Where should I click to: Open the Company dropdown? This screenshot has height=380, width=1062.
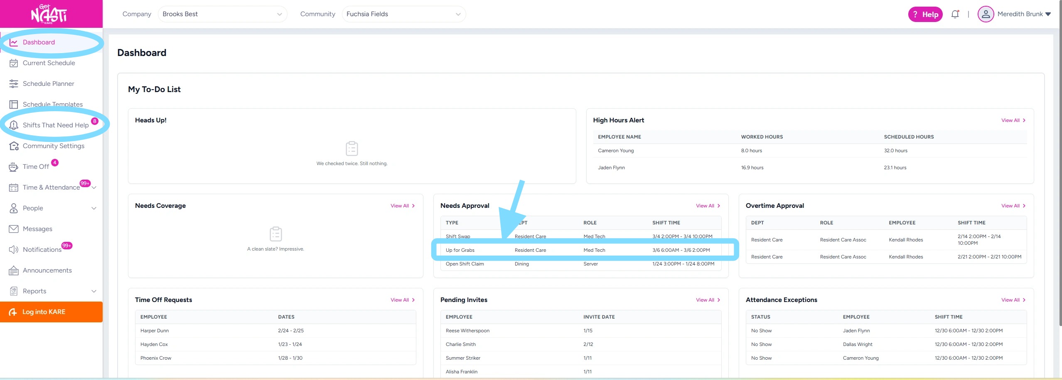222,14
